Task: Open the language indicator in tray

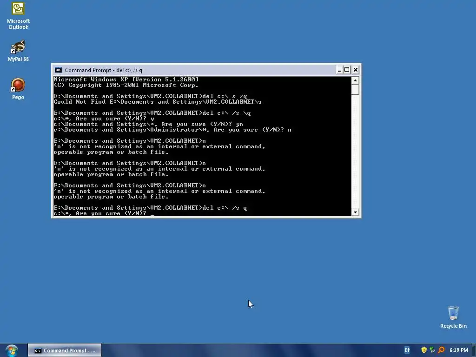Action: click(407, 350)
